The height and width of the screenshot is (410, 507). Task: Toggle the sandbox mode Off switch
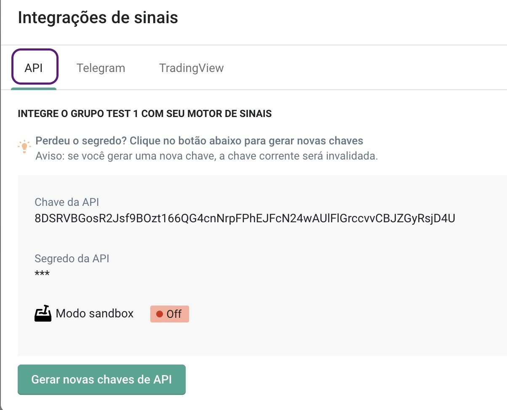pos(170,314)
